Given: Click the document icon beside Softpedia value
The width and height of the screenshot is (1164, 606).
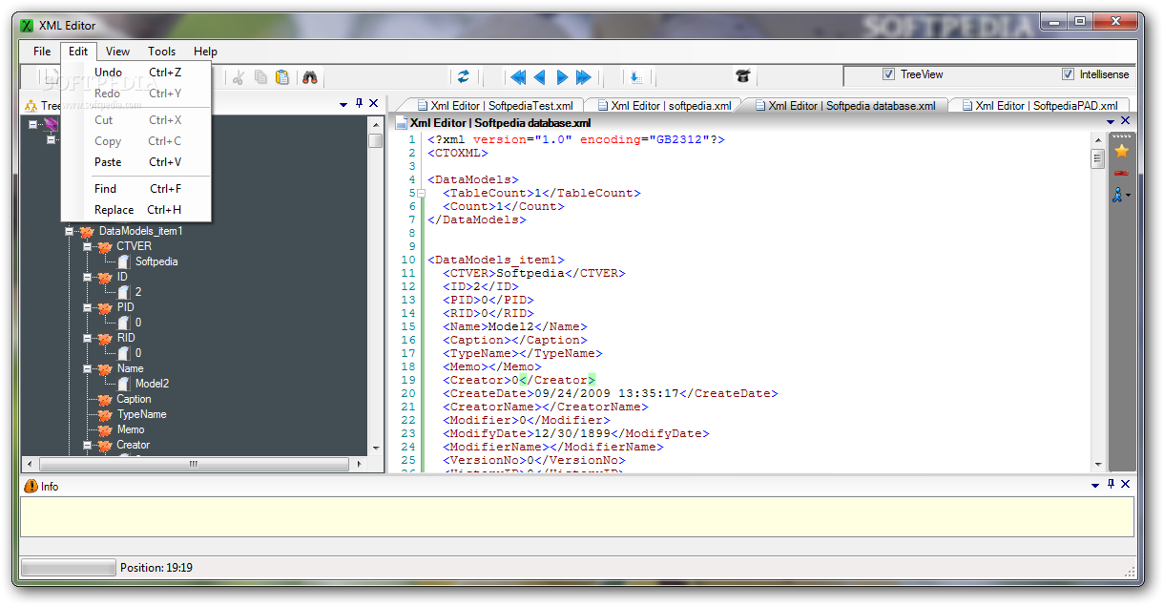Looking at the screenshot, I should point(124,261).
